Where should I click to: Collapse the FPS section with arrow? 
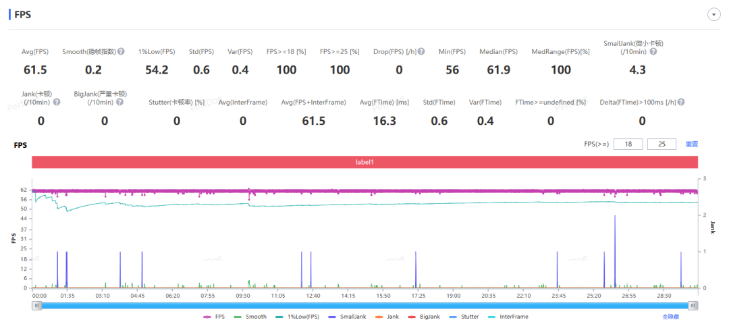[x=713, y=15]
